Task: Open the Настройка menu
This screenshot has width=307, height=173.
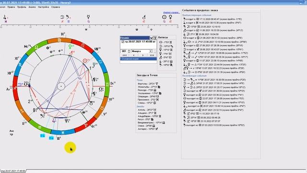Action: [x=44, y=7]
